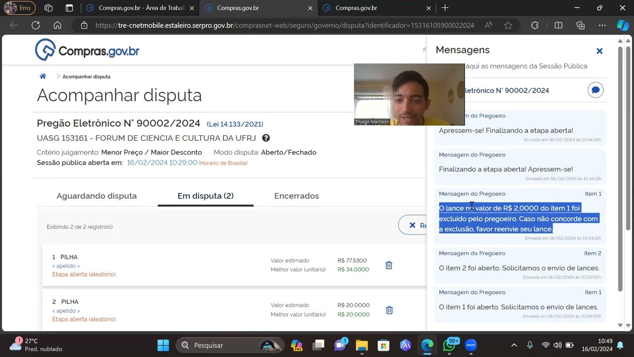This screenshot has height=357, width=634.
Task: Click 'Exibindo 2 de 2 registro(s)' text
Action: [80, 227]
